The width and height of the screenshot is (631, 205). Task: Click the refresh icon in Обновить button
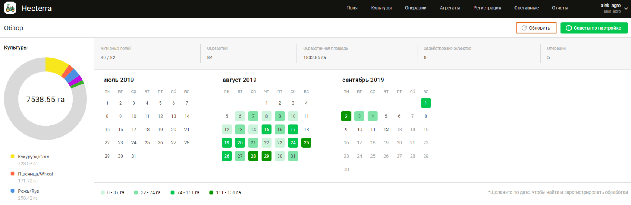coord(524,28)
